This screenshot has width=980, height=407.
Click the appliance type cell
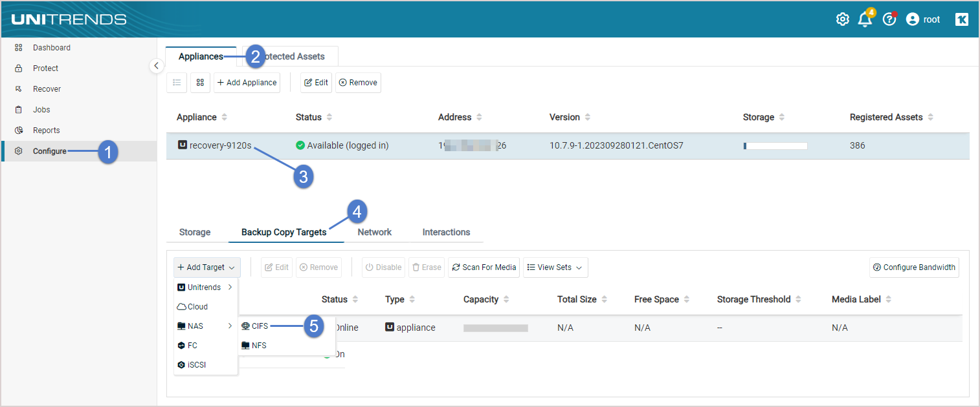click(x=410, y=328)
